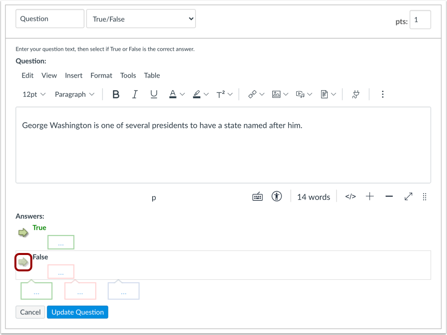Open the Edit menu

point(27,76)
